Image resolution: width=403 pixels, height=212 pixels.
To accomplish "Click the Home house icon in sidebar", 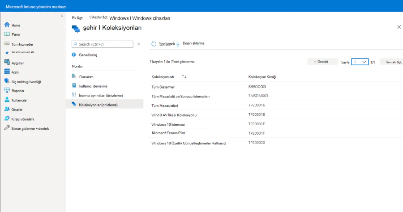I will tap(7, 25).
